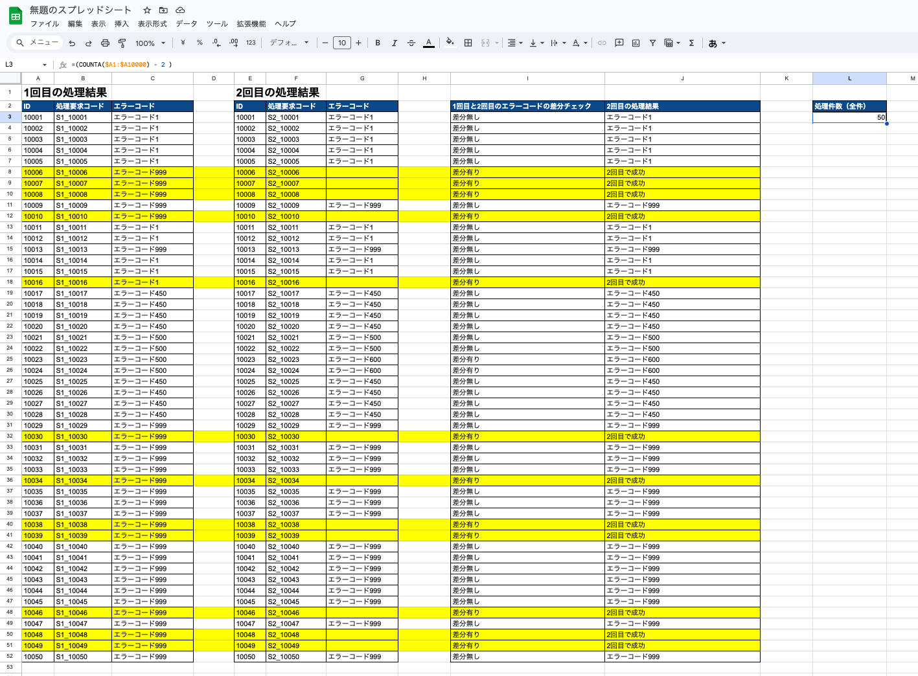Image resolution: width=918 pixels, height=676 pixels.
Task: Click the select-all corner box
Action: (10, 78)
